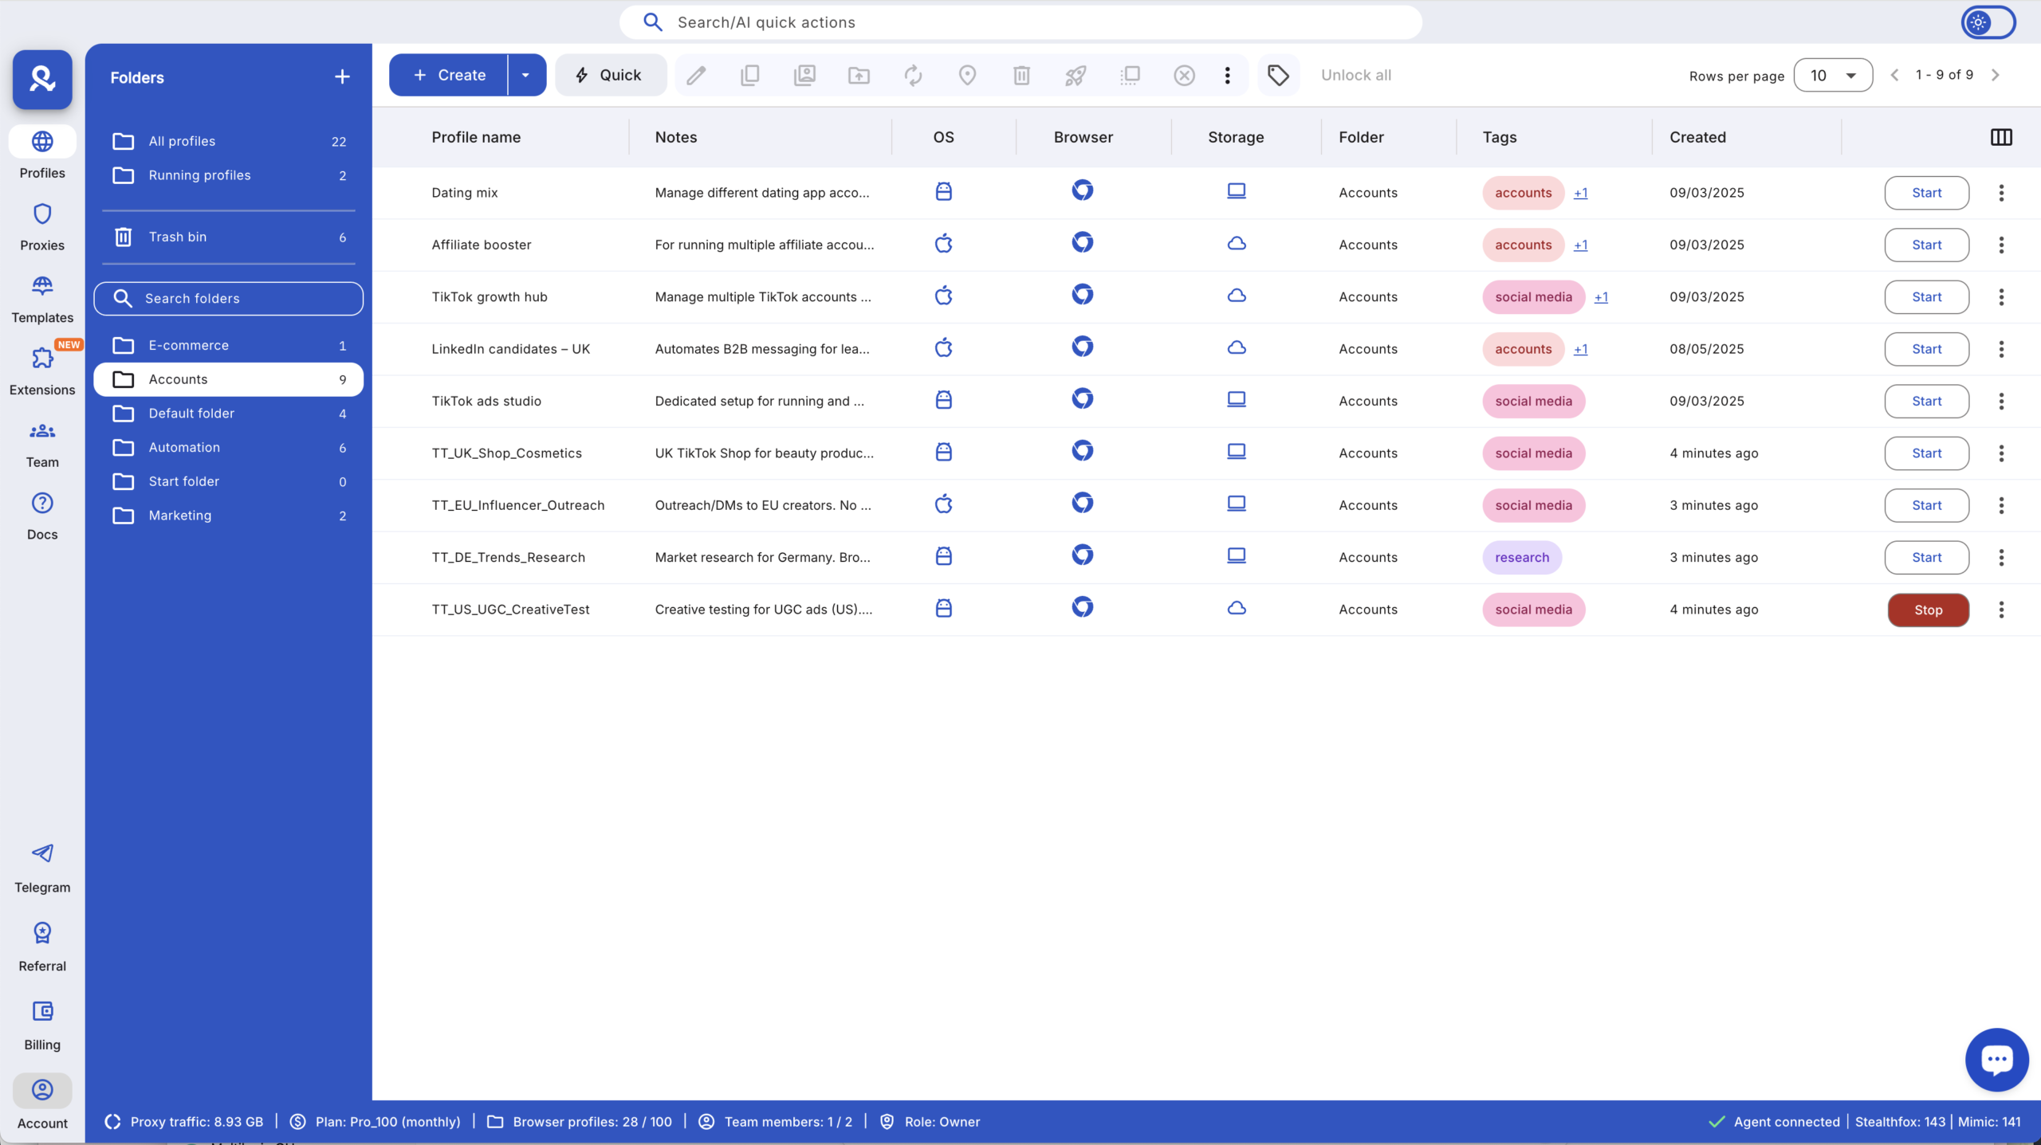Click the Unlock all button
Screen dimensions: 2041x1145
pos(1356,74)
